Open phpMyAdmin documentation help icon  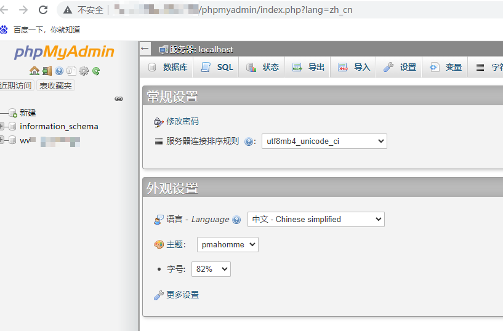coord(59,71)
